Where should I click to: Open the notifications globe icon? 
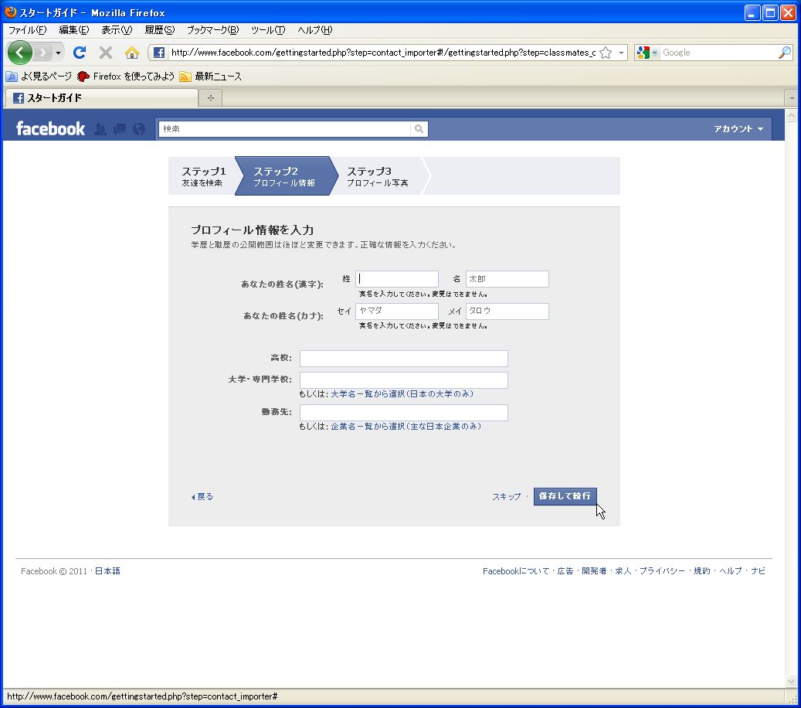point(139,129)
